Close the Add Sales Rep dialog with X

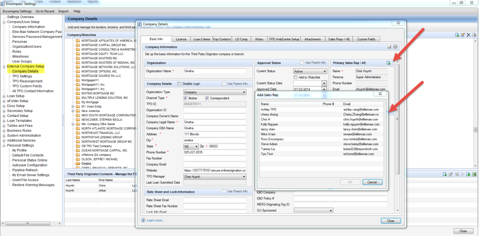[379, 94]
